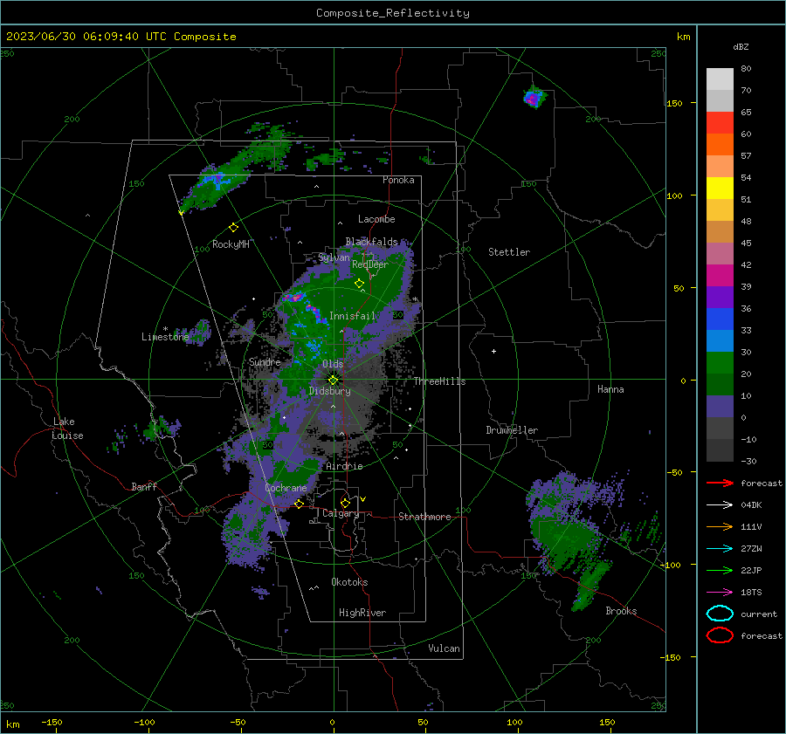The width and height of the screenshot is (786, 734).
Task: Click the Vulcan city label
Action: [x=444, y=648]
